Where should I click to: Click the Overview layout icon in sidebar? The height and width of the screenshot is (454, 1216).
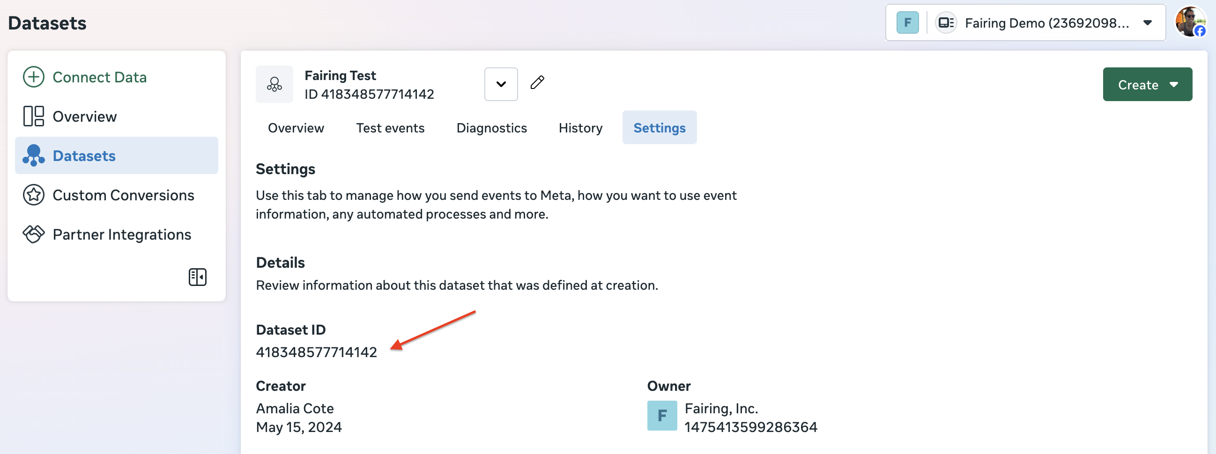coord(34,116)
